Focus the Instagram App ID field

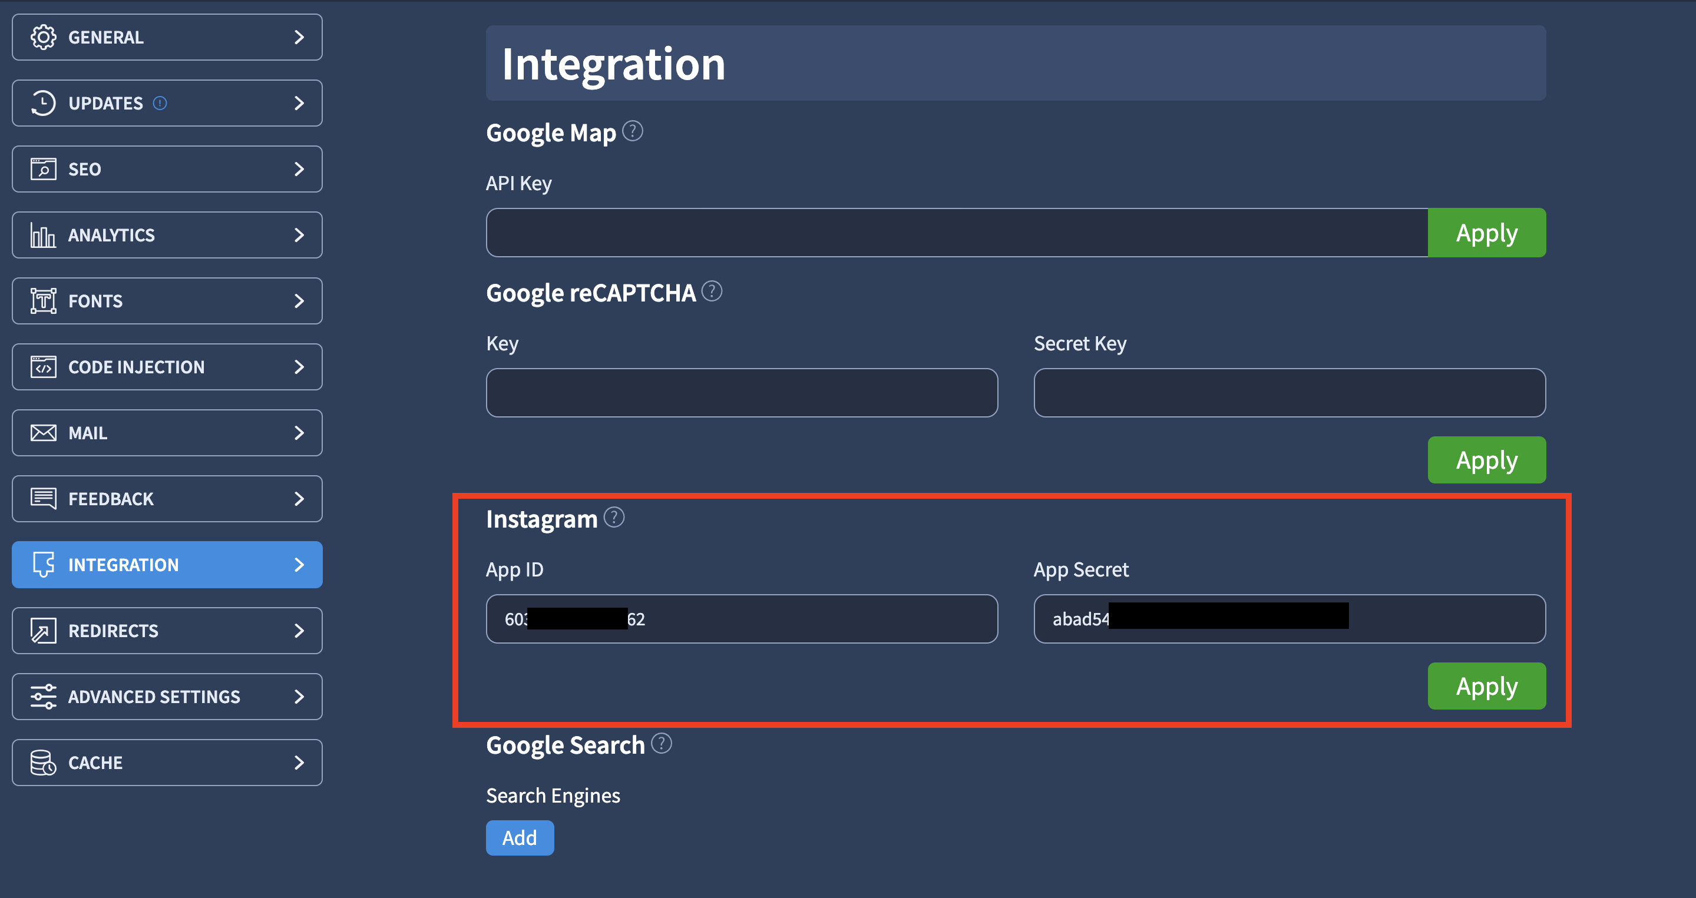[x=742, y=619]
